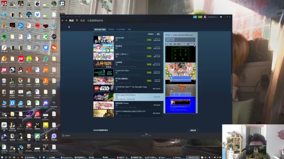This screenshot has height=159, width=284.
Task: Open the downloads status in the bottom bar
Action: click(146, 135)
